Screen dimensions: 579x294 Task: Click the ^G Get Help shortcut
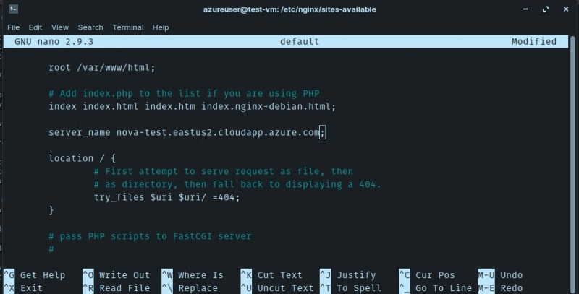34,275
